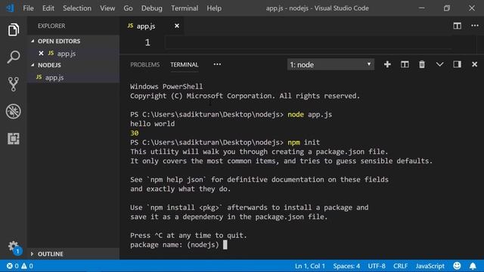The height and width of the screenshot is (272, 484).
Task: Open the File menu
Action: pyautogui.click(x=28, y=8)
